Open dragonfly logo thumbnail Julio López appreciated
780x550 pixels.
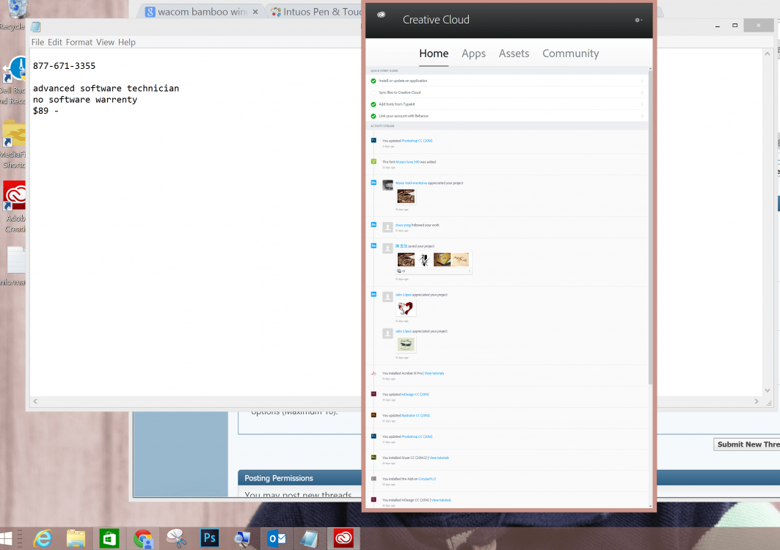406,344
